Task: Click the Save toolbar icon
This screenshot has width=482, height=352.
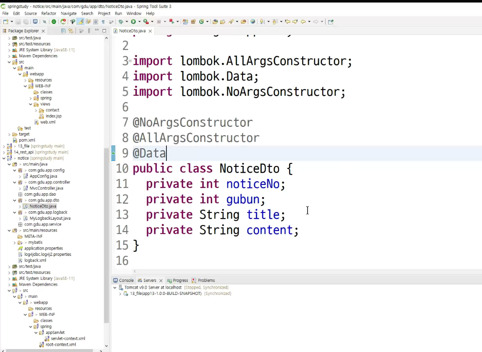Action: pyautogui.click(x=18, y=21)
